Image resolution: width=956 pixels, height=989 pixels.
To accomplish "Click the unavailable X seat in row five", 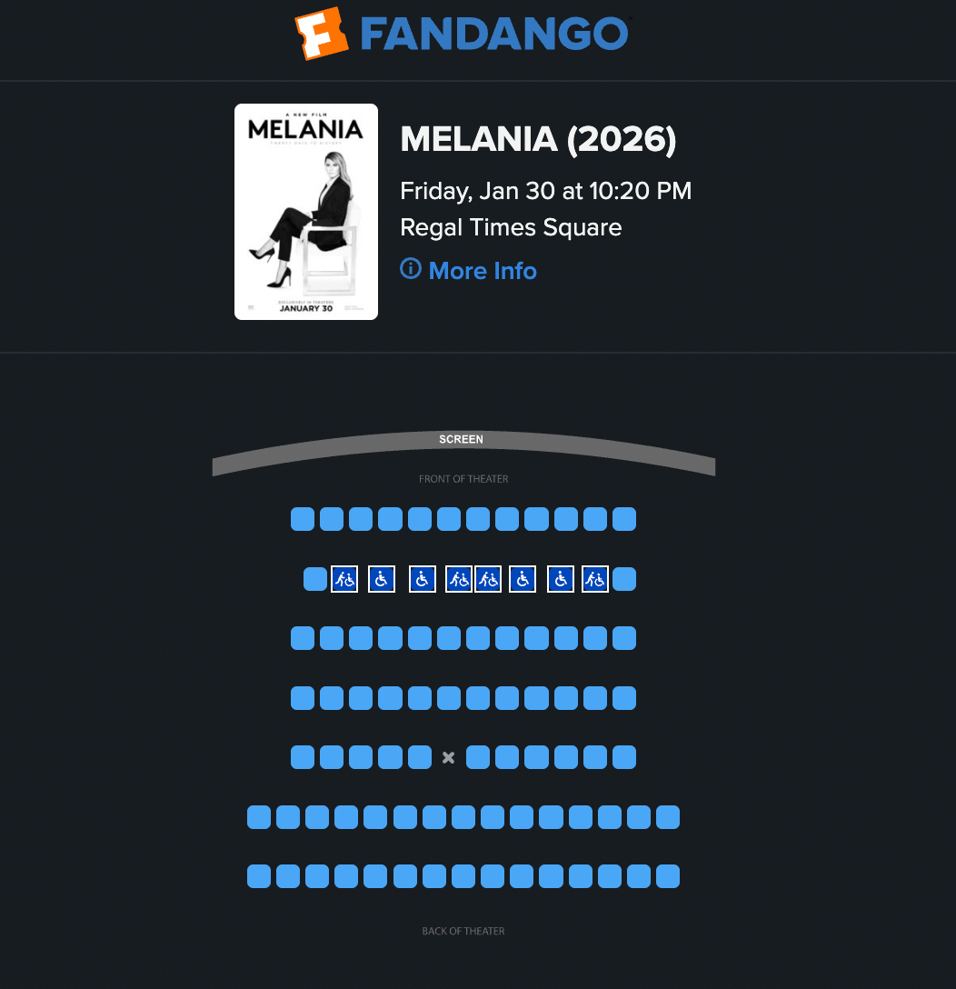I will [x=448, y=757].
